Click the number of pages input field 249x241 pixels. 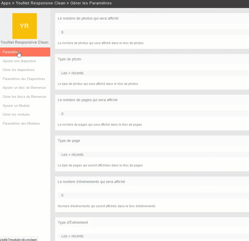[x=153, y=114]
